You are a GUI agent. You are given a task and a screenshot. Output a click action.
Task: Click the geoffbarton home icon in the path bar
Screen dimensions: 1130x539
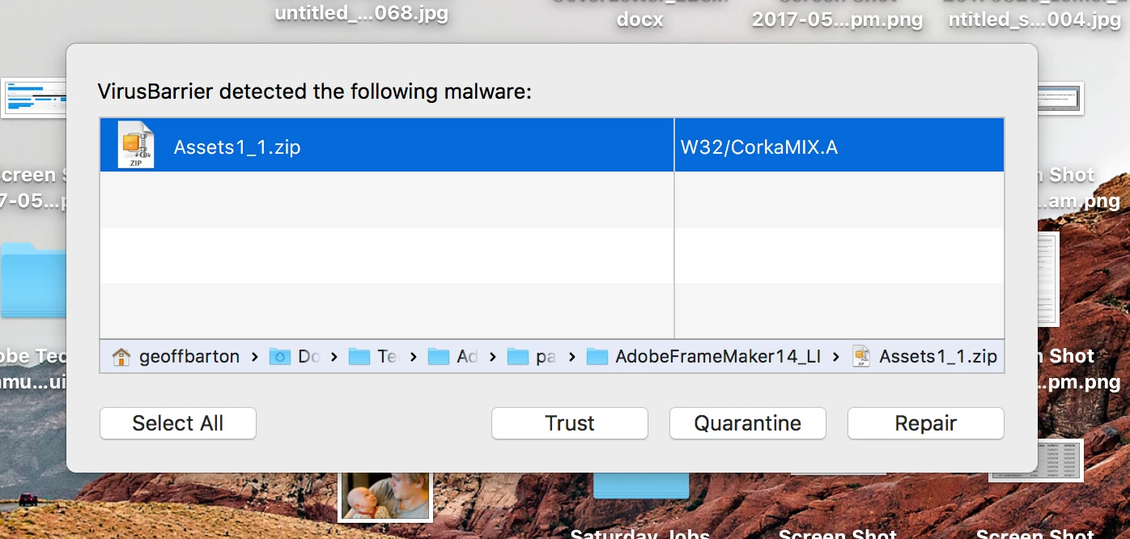point(121,356)
